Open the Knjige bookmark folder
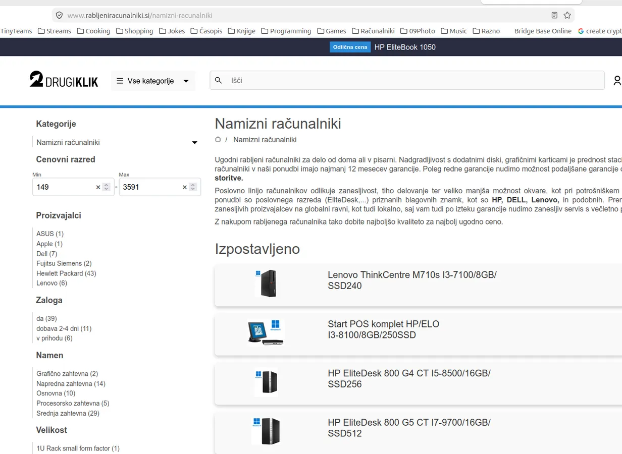This screenshot has width=622, height=454. click(x=242, y=31)
